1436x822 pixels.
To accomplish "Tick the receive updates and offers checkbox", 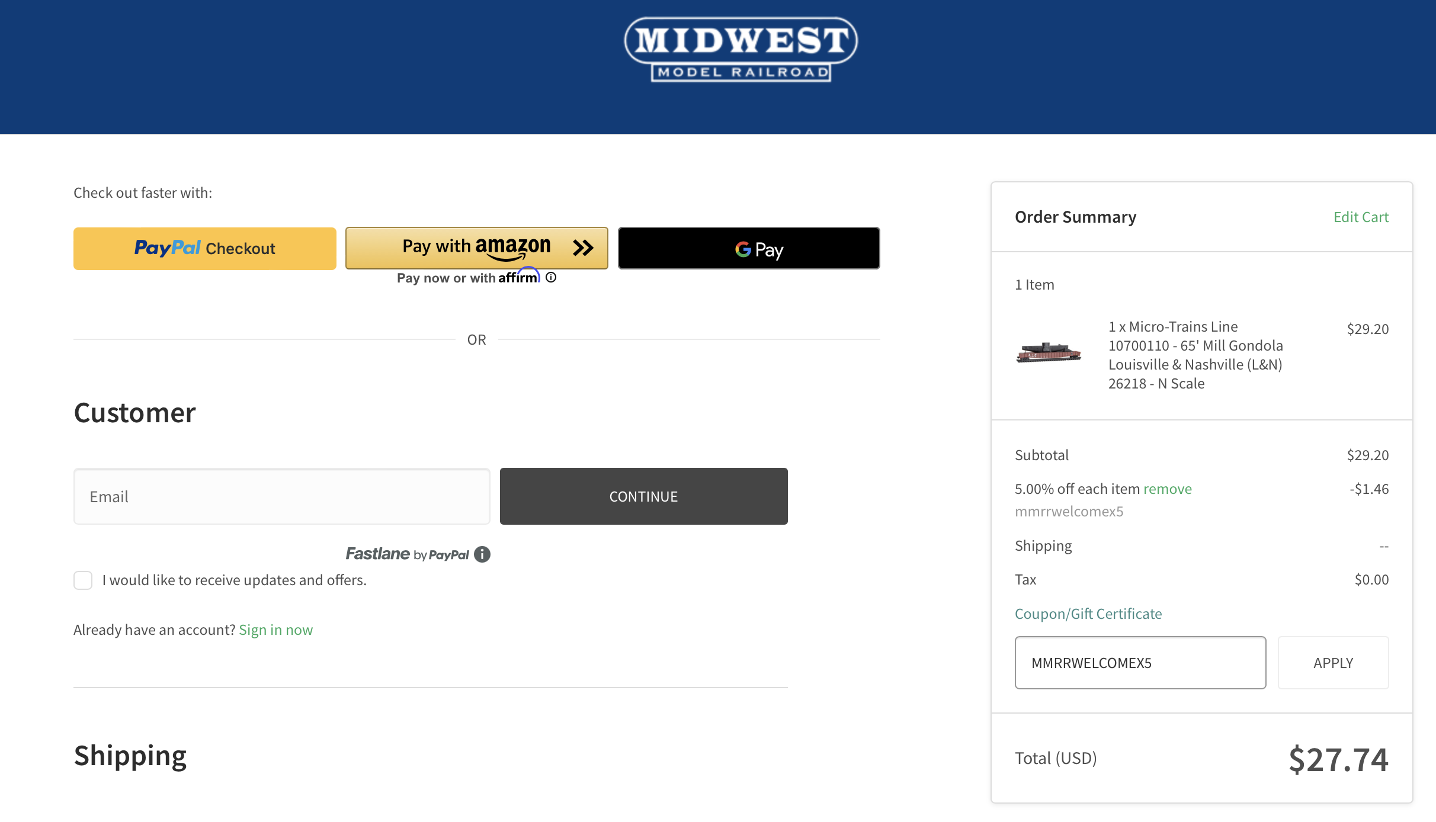I will click(x=83, y=580).
